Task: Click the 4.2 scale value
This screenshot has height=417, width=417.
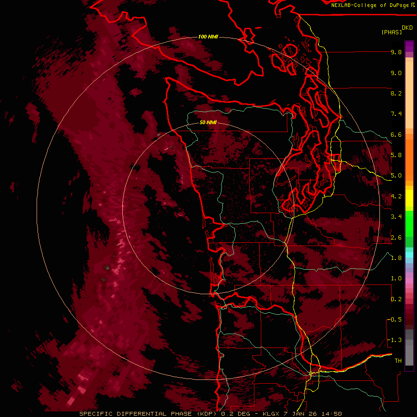Action: point(396,196)
